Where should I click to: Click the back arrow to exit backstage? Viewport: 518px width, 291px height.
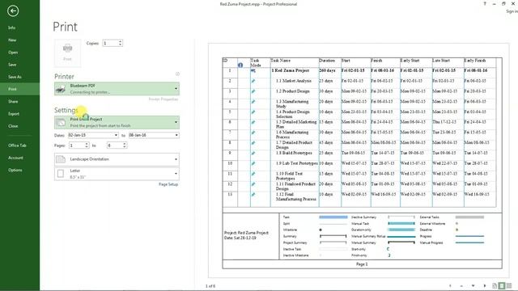(13, 11)
